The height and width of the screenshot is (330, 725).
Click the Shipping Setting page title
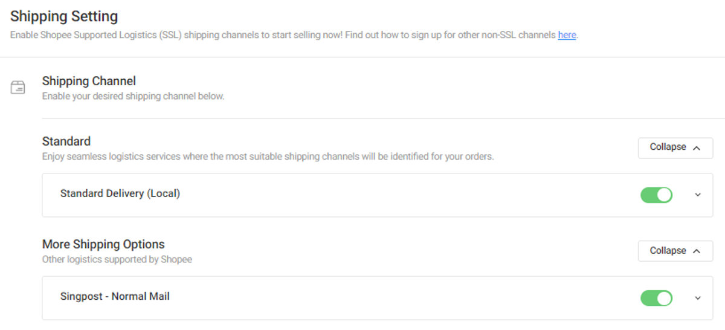pos(64,16)
